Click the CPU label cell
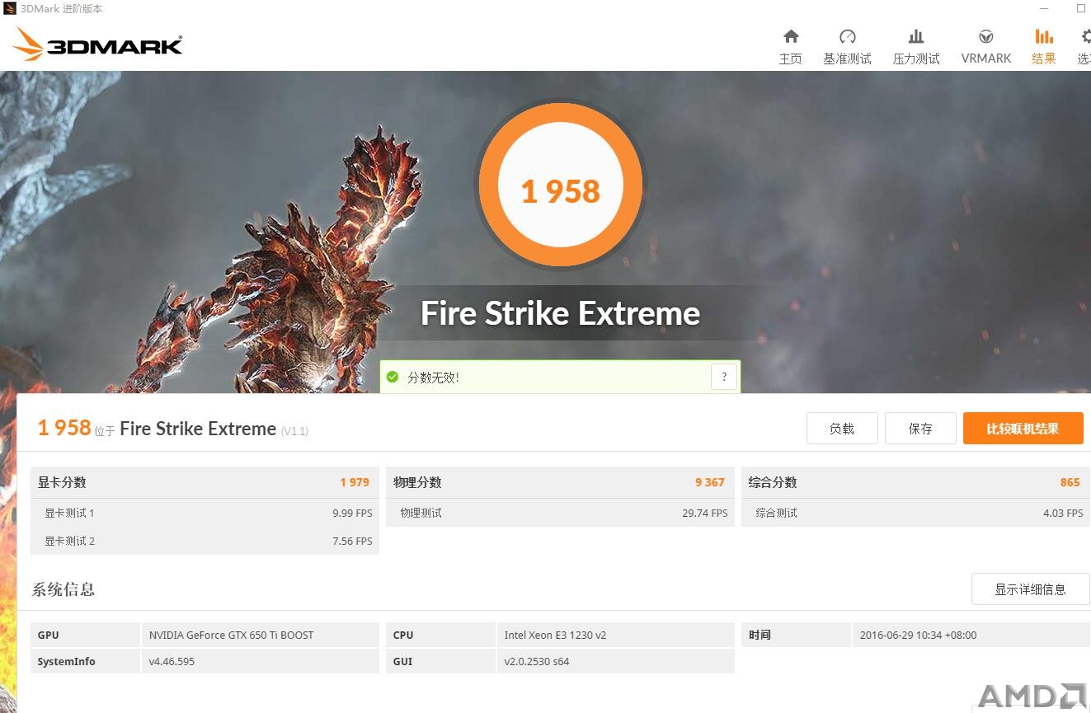 (x=440, y=635)
